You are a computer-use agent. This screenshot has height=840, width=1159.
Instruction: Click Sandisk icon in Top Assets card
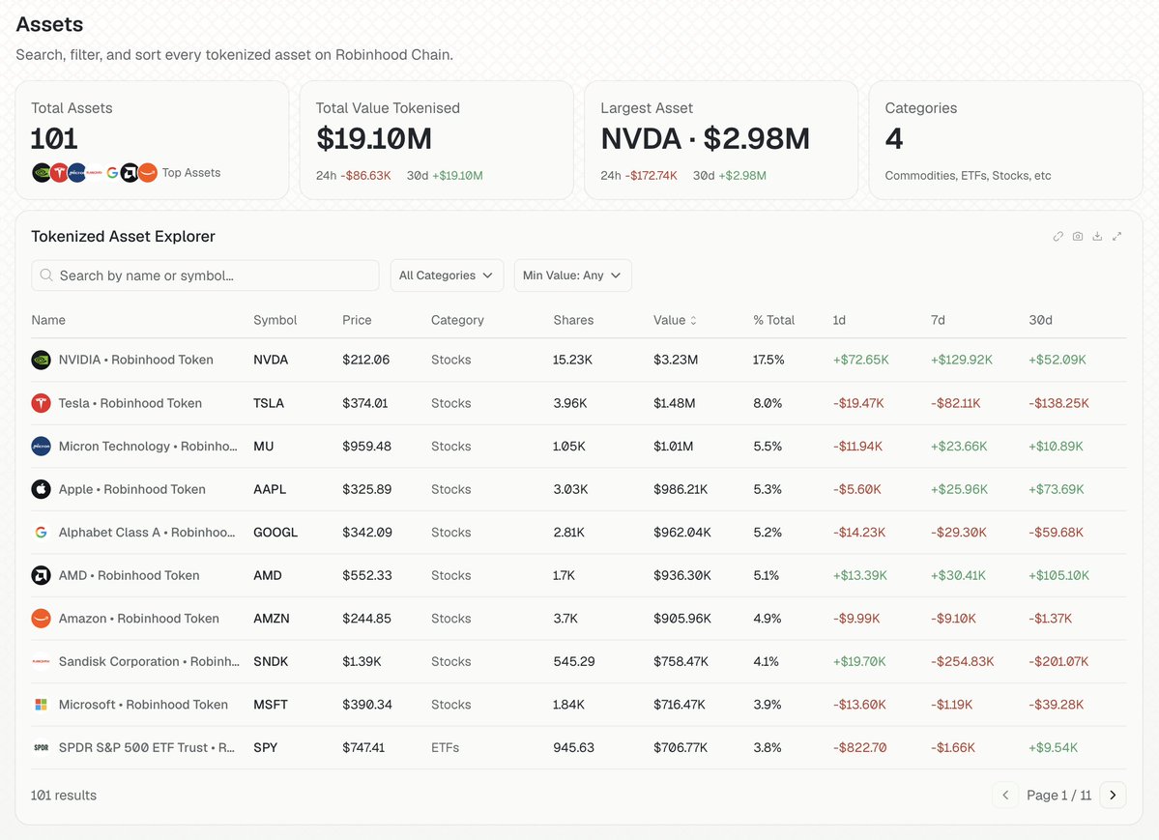coord(95,172)
